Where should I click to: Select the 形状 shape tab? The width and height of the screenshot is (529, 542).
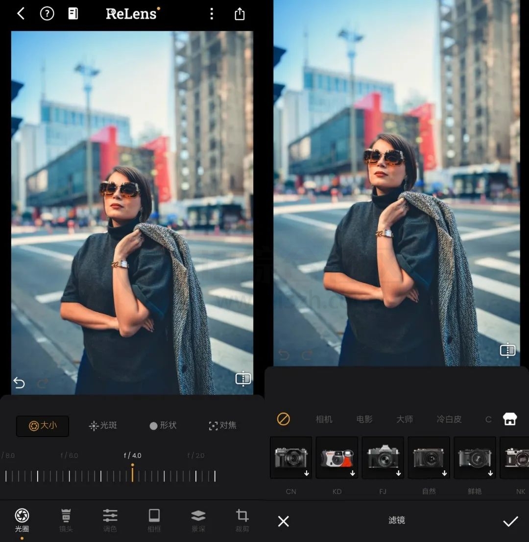[163, 426]
